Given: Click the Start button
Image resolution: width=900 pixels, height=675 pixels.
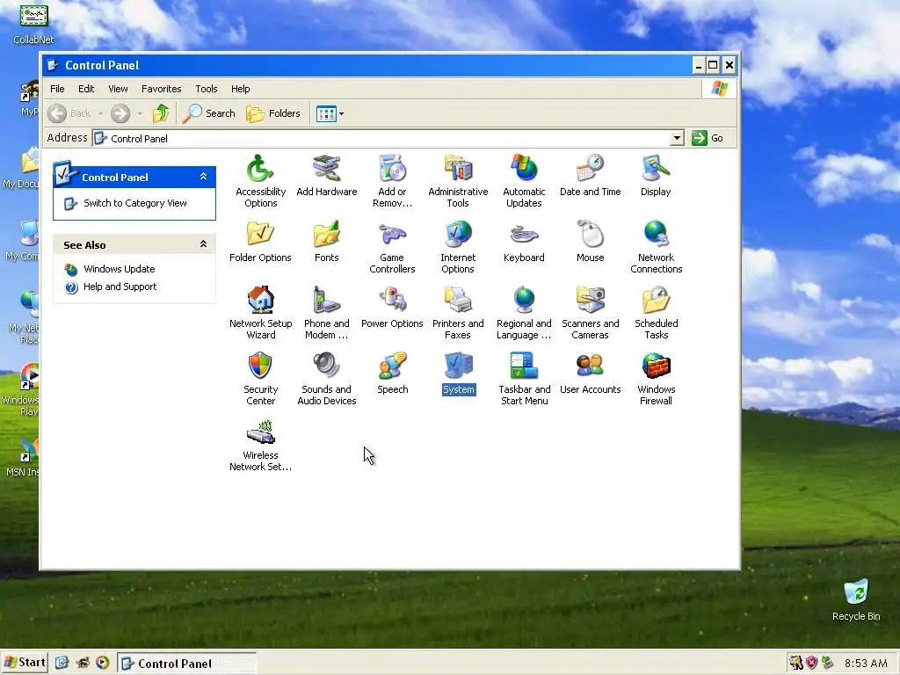Looking at the screenshot, I should pyautogui.click(x=25, y=663).
